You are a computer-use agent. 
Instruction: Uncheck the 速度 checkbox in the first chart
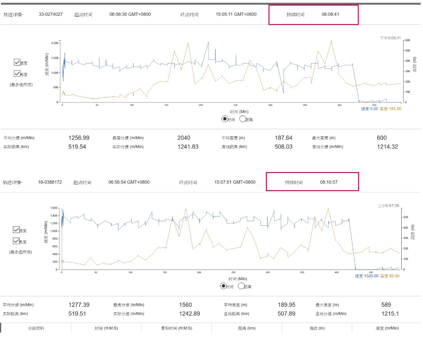coord(17,62)
